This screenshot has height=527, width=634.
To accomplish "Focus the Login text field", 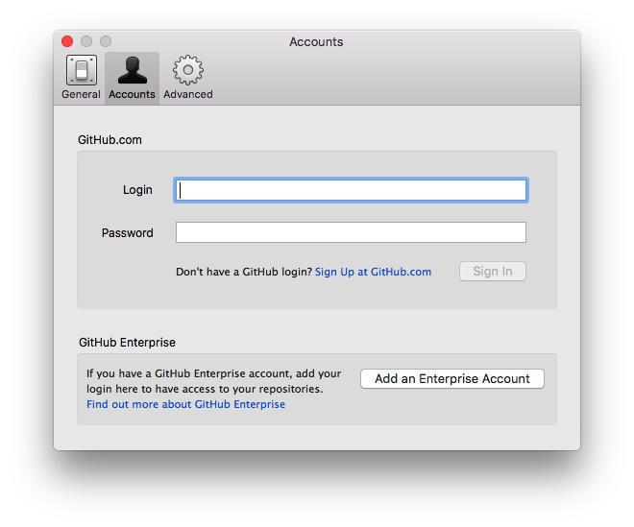I will (x=351, y=190).
